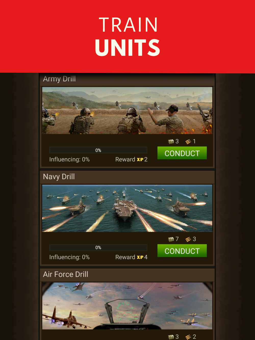Tap the Navy Drill ammunition cost icon
This screenshot has height=340, width=255.
pyautogui.click(x=188, y=239)
